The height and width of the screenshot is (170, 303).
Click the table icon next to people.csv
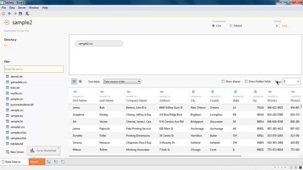tap(8, 99)
